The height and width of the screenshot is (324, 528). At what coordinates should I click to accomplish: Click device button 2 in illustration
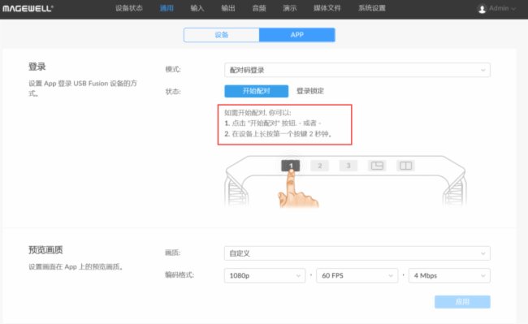tap(319, 166)
